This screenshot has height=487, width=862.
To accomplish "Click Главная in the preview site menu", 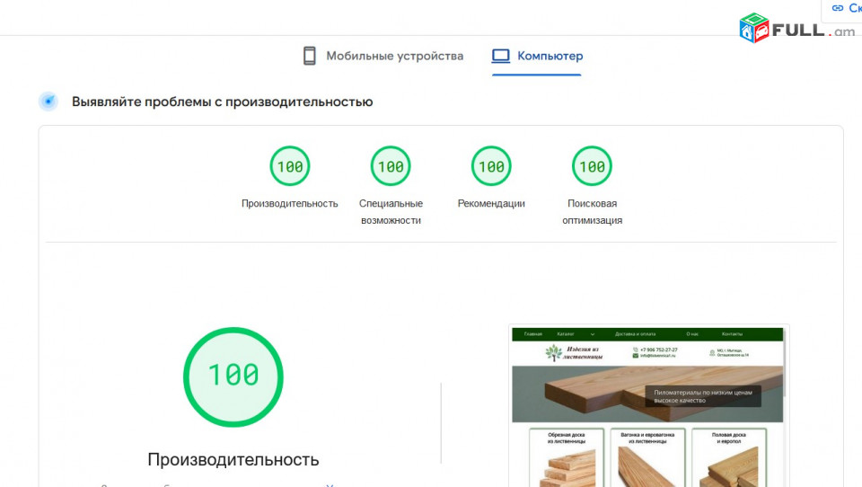I will pos(532,334).
